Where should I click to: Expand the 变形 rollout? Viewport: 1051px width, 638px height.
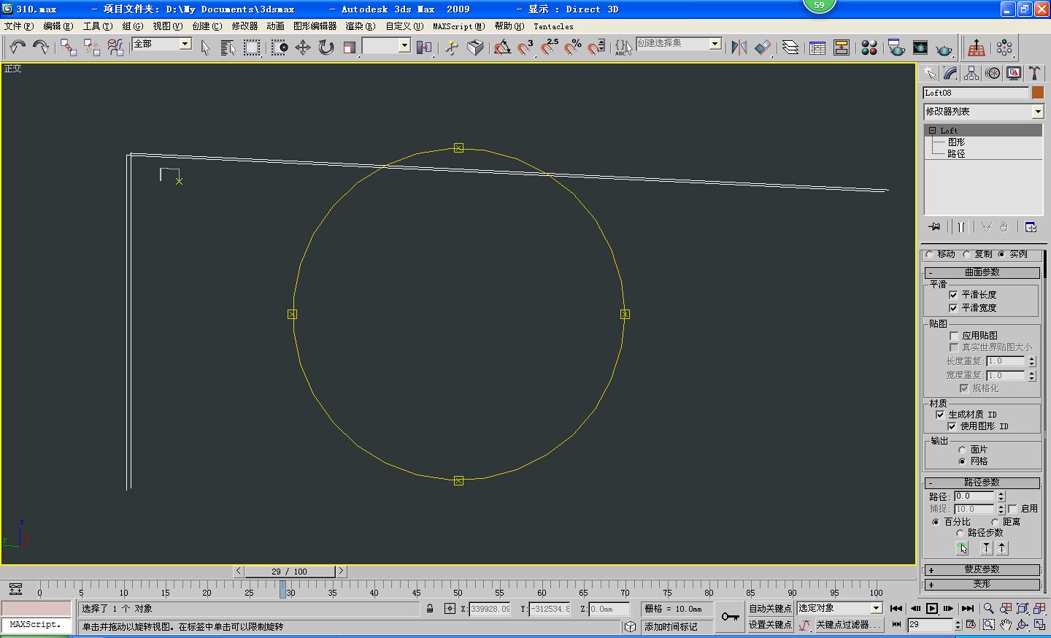pos(982,584)
